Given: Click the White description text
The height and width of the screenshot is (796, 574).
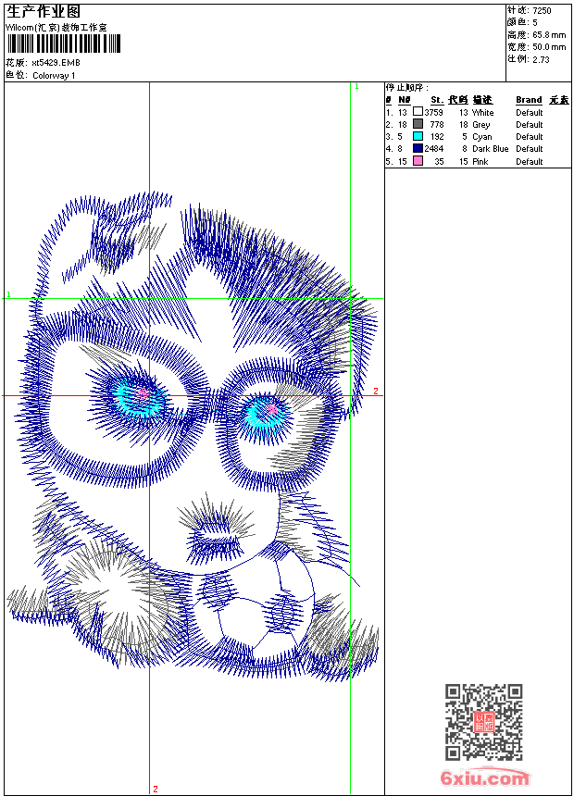Looking at the screenshot, I should [x=482, y=113].
